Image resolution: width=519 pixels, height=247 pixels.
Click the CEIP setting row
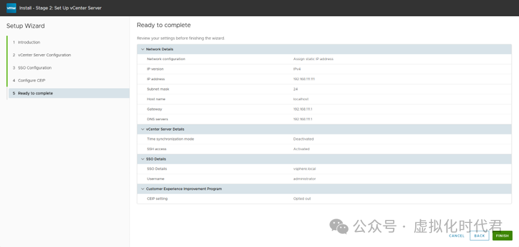[x=324, y=198]
